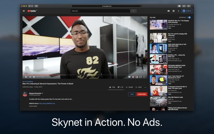Toggle the Safari sidebar button
The width and height of the screenshot is (214, 134).
click(x=36, y=6)
